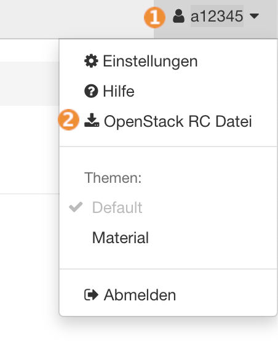The width and height of the screenshot is (278, 341).
Task: Click the orange step 1 badge
Action: pos(154,17)
